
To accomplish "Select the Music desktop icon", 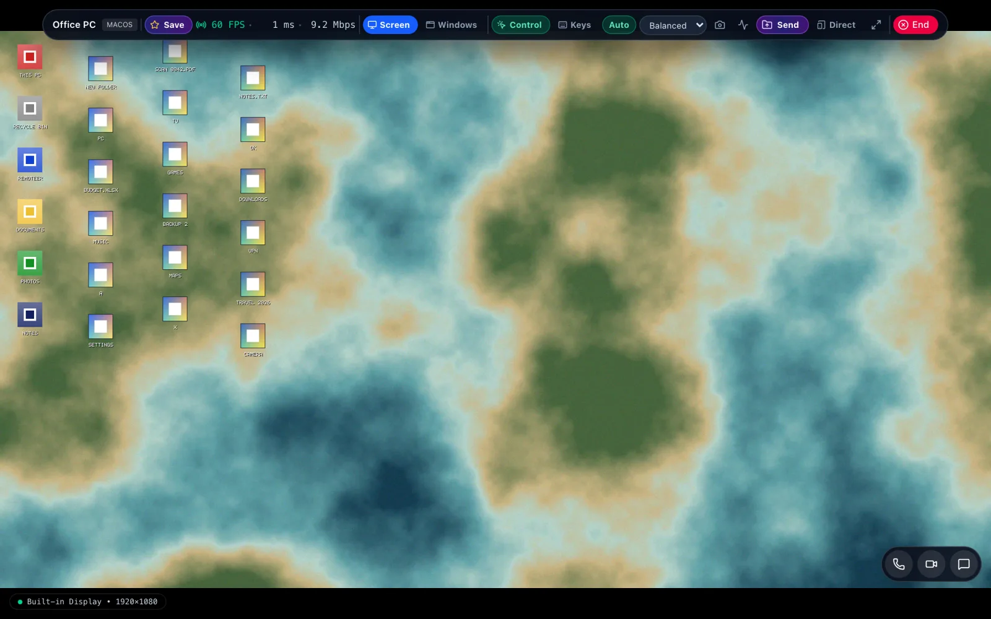I will tap(100, 227).
